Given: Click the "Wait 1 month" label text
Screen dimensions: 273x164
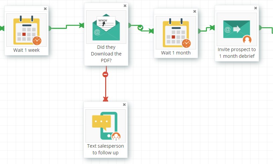Looking at the screenshot, I should click(176, 53).
